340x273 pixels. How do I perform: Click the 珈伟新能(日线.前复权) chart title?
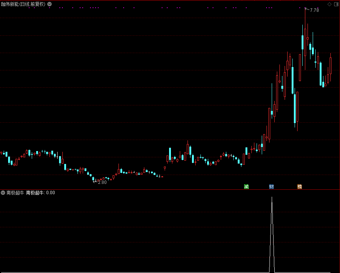[23, 4]
